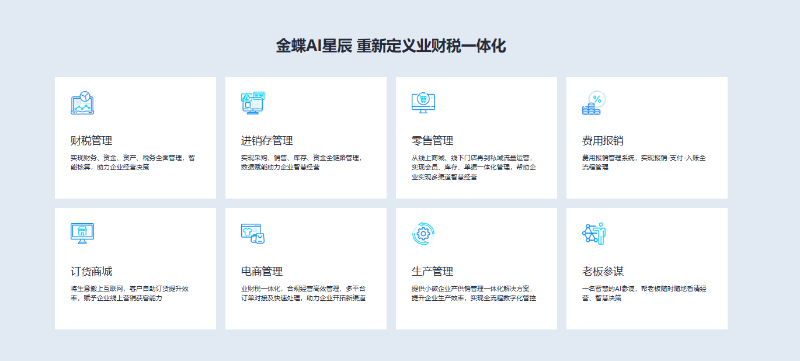Open the 零售管理 title link
Viewport: 800px width, 361px height.
(432, 141)
